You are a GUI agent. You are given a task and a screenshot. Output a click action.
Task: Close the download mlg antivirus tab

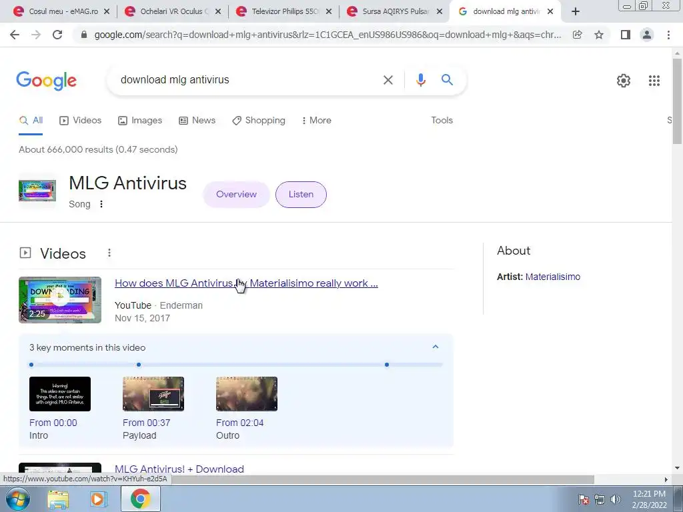[x=550, y=12]
